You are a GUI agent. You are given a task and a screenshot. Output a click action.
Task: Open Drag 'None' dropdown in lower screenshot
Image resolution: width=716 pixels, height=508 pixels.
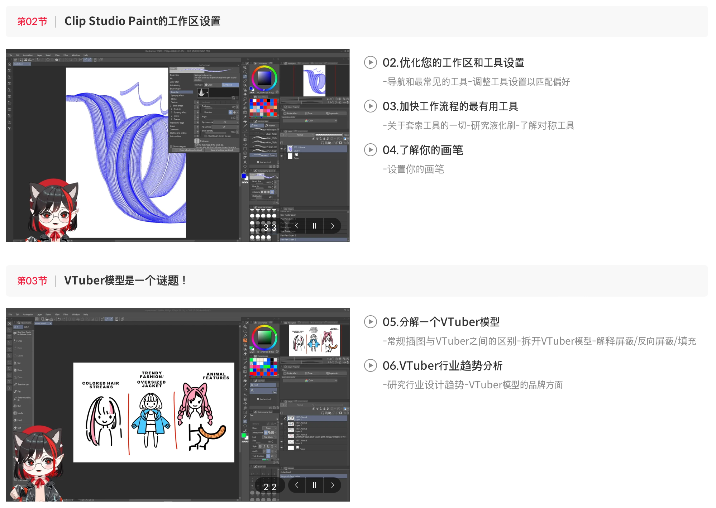point(269,428)
